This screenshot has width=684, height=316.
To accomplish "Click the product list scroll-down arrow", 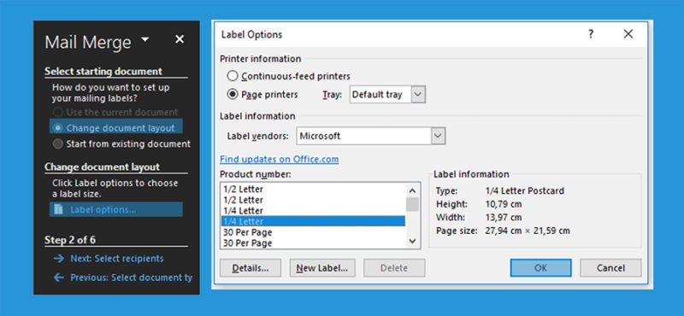I will coord(412,241).
